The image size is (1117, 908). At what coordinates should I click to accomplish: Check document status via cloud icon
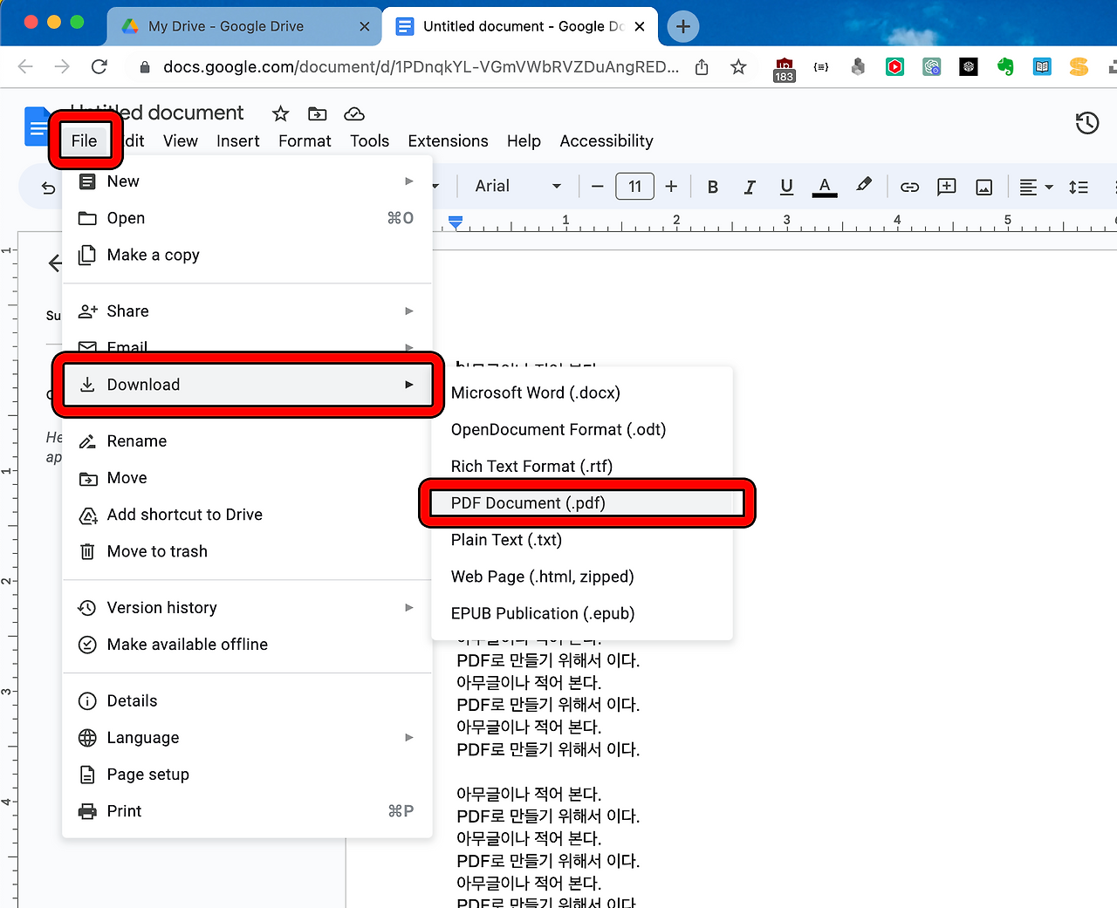tap(353, 113)
